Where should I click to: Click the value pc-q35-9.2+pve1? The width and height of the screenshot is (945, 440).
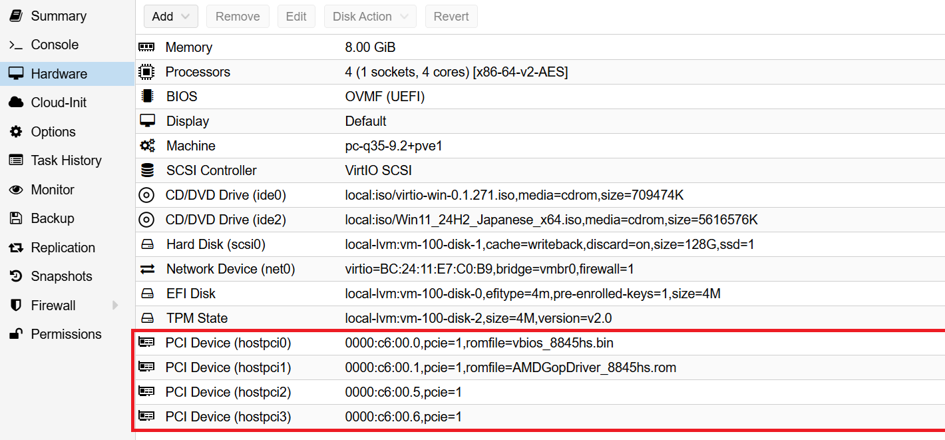click(394, 146)
